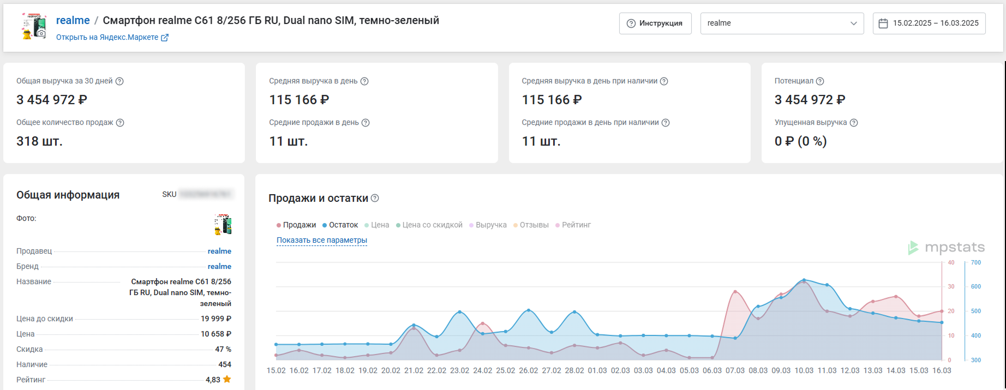Open product on Яндекс.Маркете link
The width and height of the screenshot is (1006, 390).
[x=107, y=37]
